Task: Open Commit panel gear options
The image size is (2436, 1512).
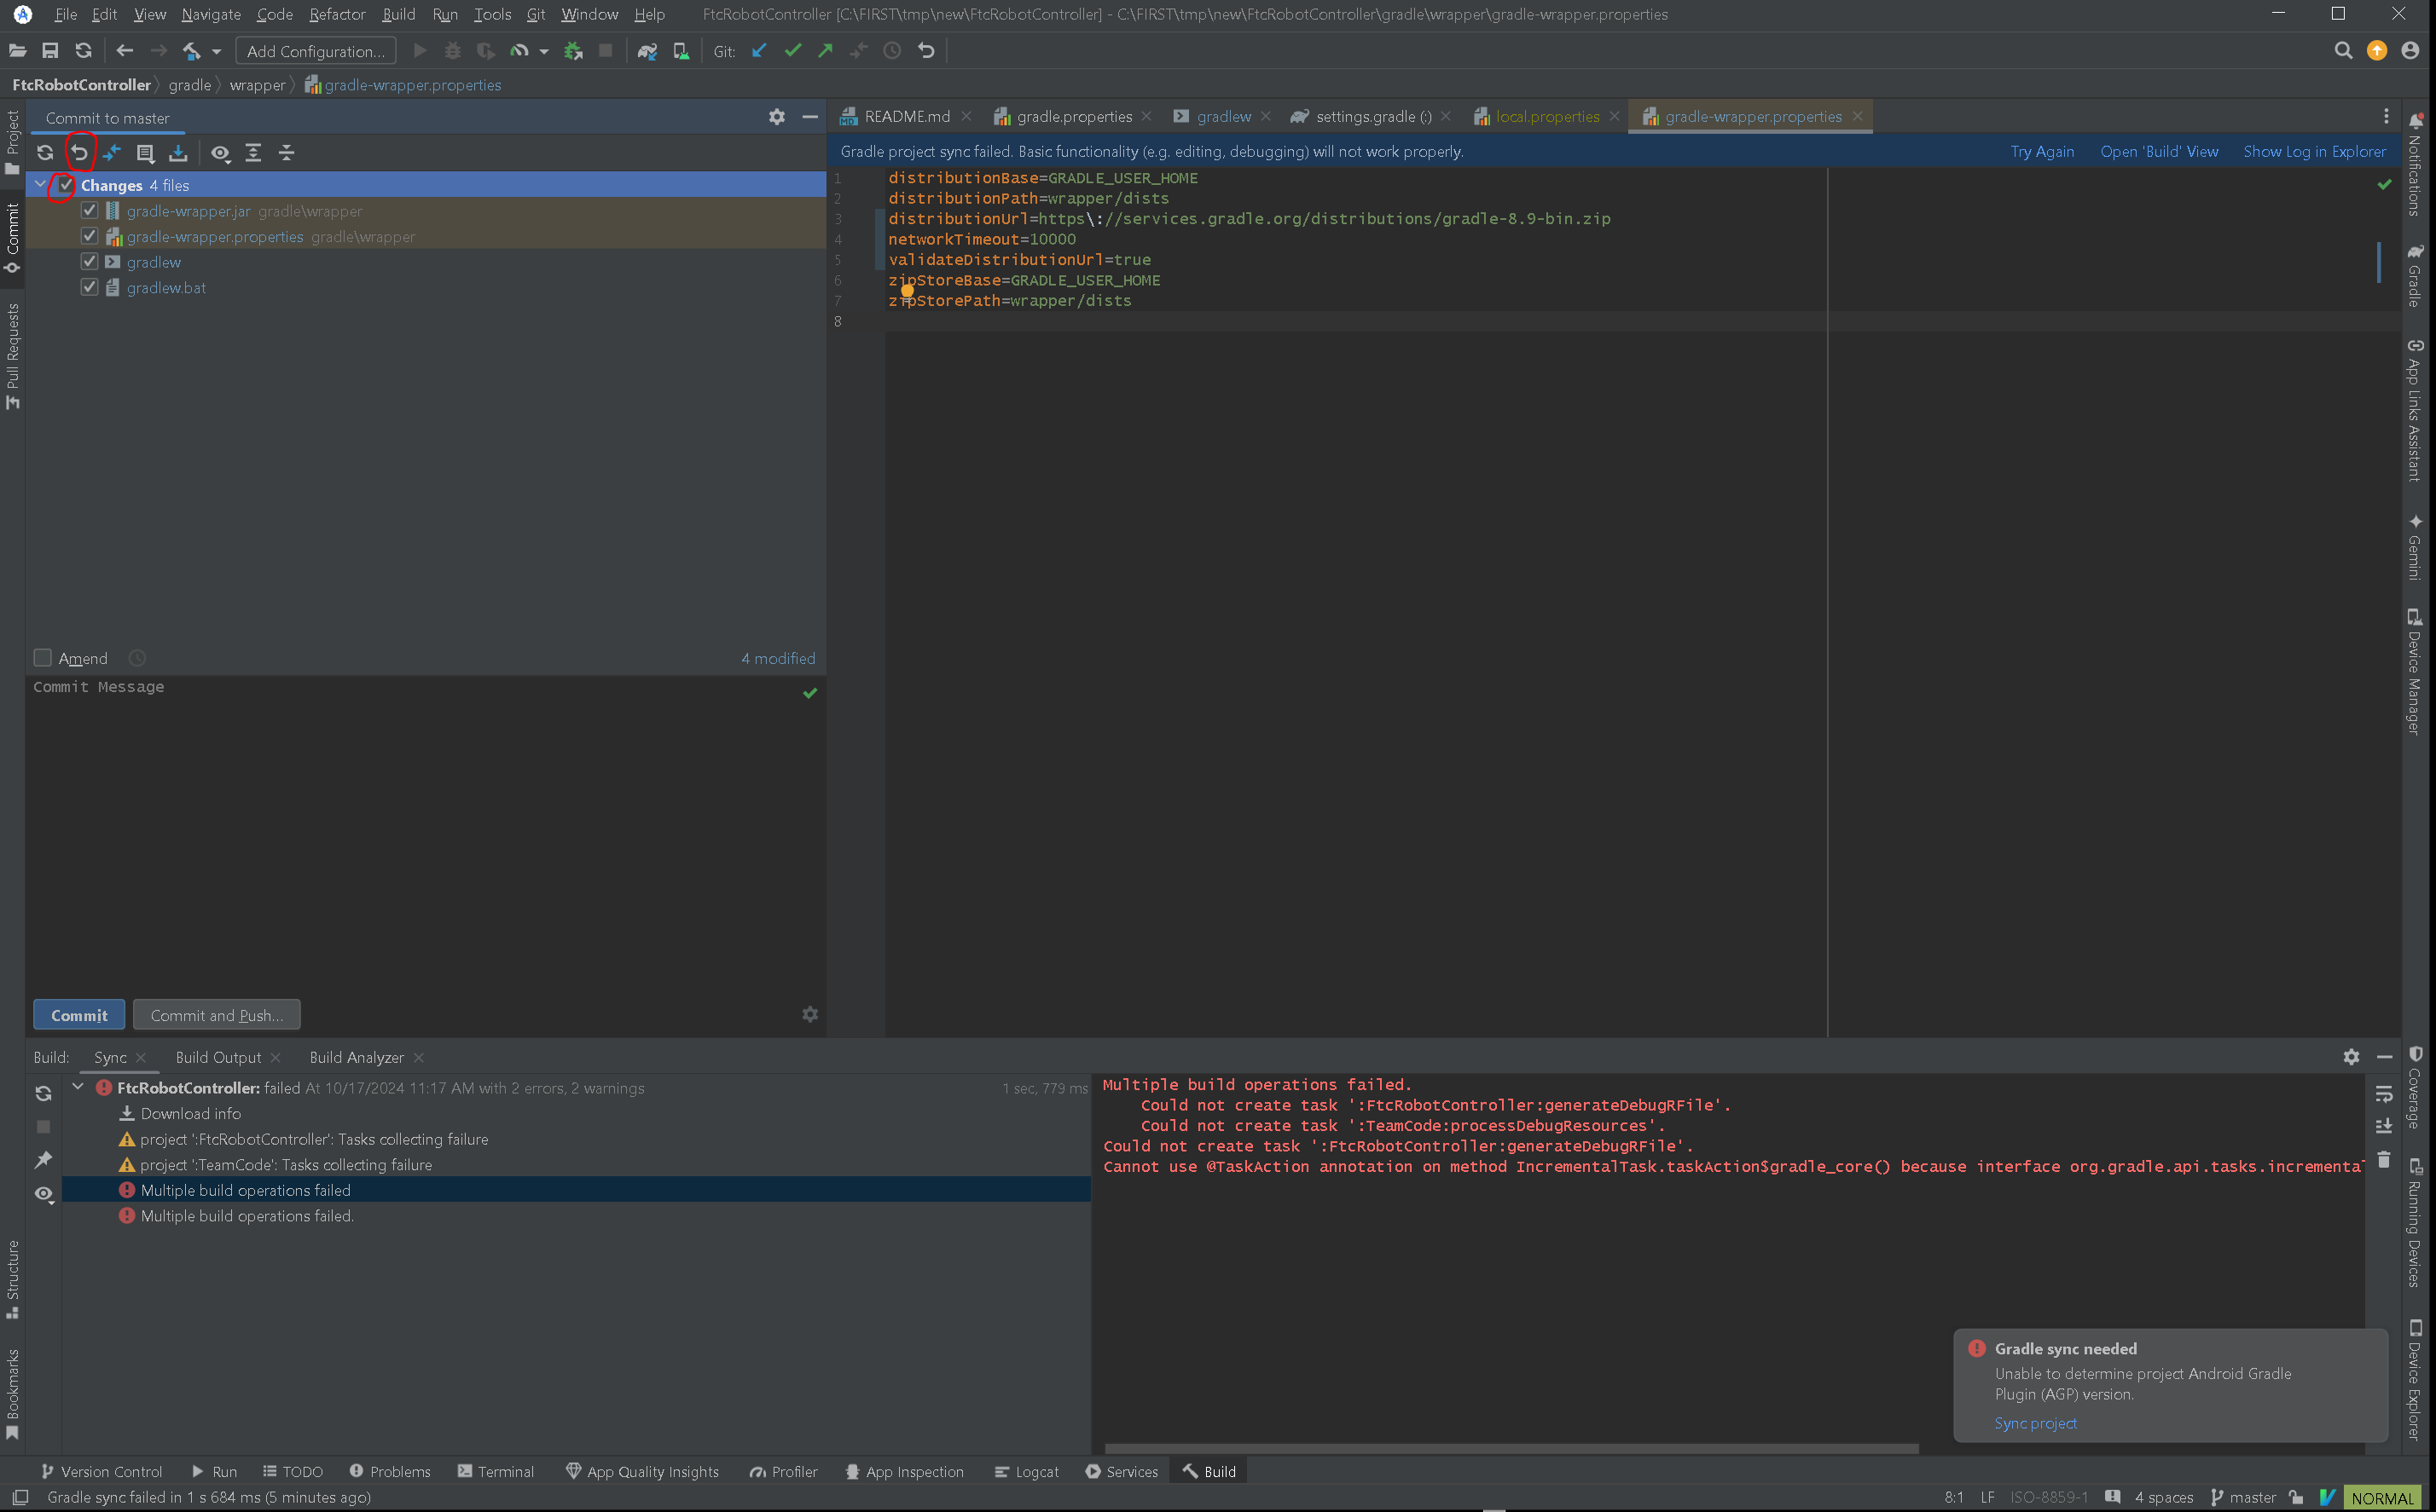Action: point(777,117)
